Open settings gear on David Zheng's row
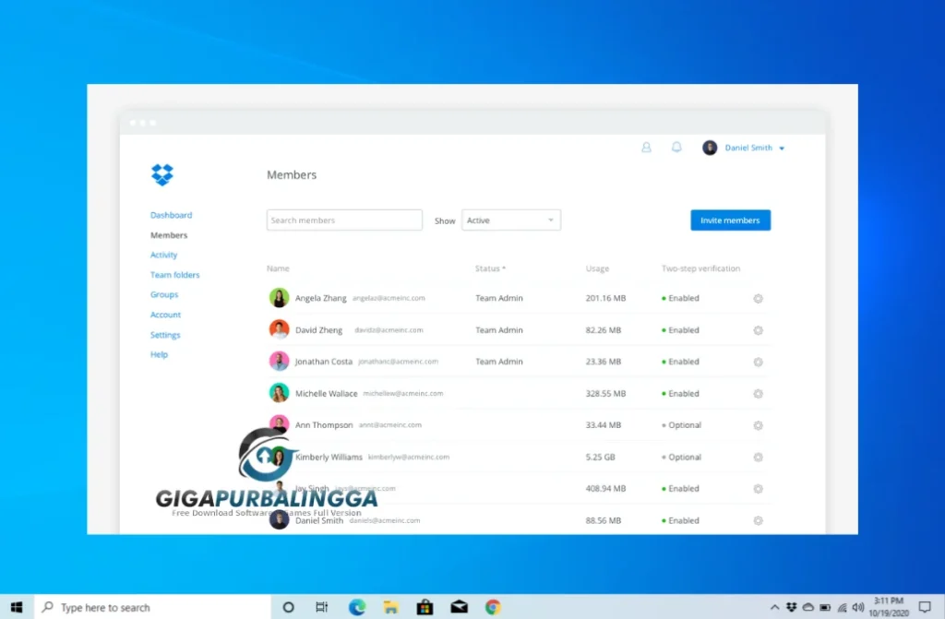 (758, 329)
